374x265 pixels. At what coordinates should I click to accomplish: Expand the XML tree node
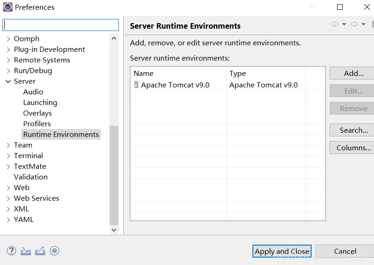click(8, 209)
